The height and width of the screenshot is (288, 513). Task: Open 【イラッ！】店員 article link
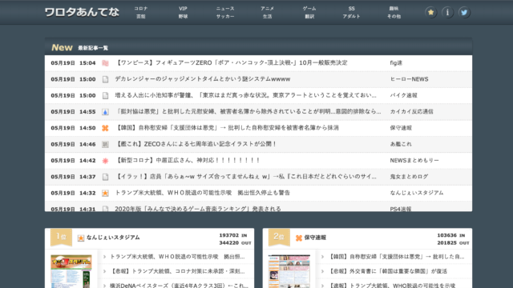[246, 176]
